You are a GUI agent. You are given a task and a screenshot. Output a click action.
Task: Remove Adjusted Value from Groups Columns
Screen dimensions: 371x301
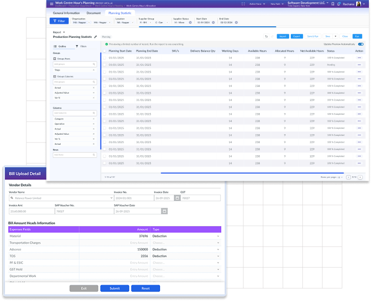click(x=94, y=93)
